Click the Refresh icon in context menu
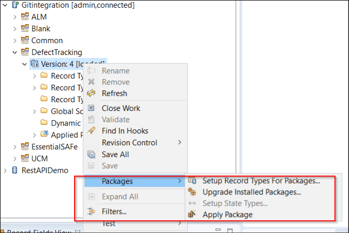 click(91, 93)
